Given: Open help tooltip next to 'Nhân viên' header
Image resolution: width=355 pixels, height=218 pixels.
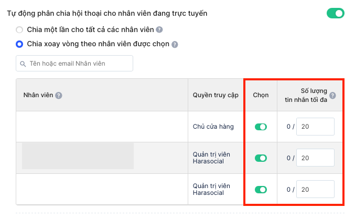Looking at the screenshot, I should point(59,95).
